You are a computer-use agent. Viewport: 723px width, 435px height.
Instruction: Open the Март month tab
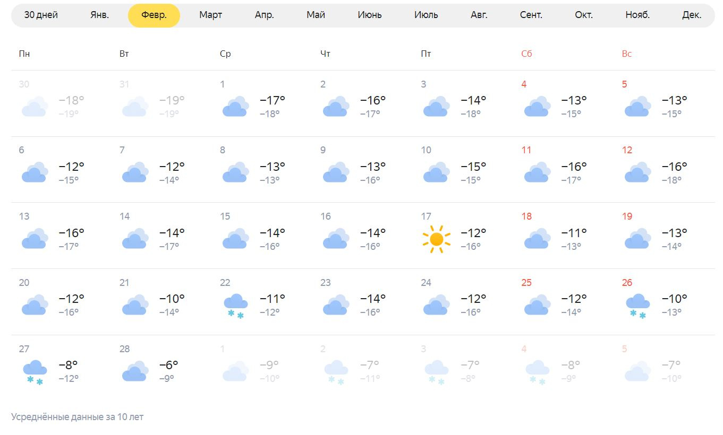pyautogui.click(x=210, y=15)
